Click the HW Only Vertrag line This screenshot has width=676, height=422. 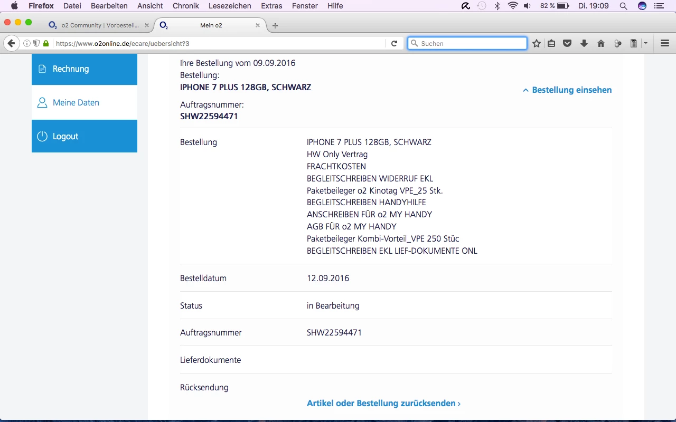337,155
